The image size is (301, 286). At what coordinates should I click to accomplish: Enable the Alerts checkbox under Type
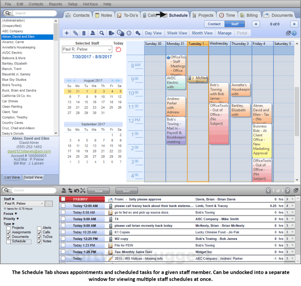tap(40, 228)
